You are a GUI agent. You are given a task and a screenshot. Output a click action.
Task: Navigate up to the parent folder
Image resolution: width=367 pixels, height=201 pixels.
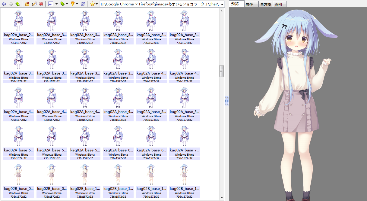[x=18, y=4]
